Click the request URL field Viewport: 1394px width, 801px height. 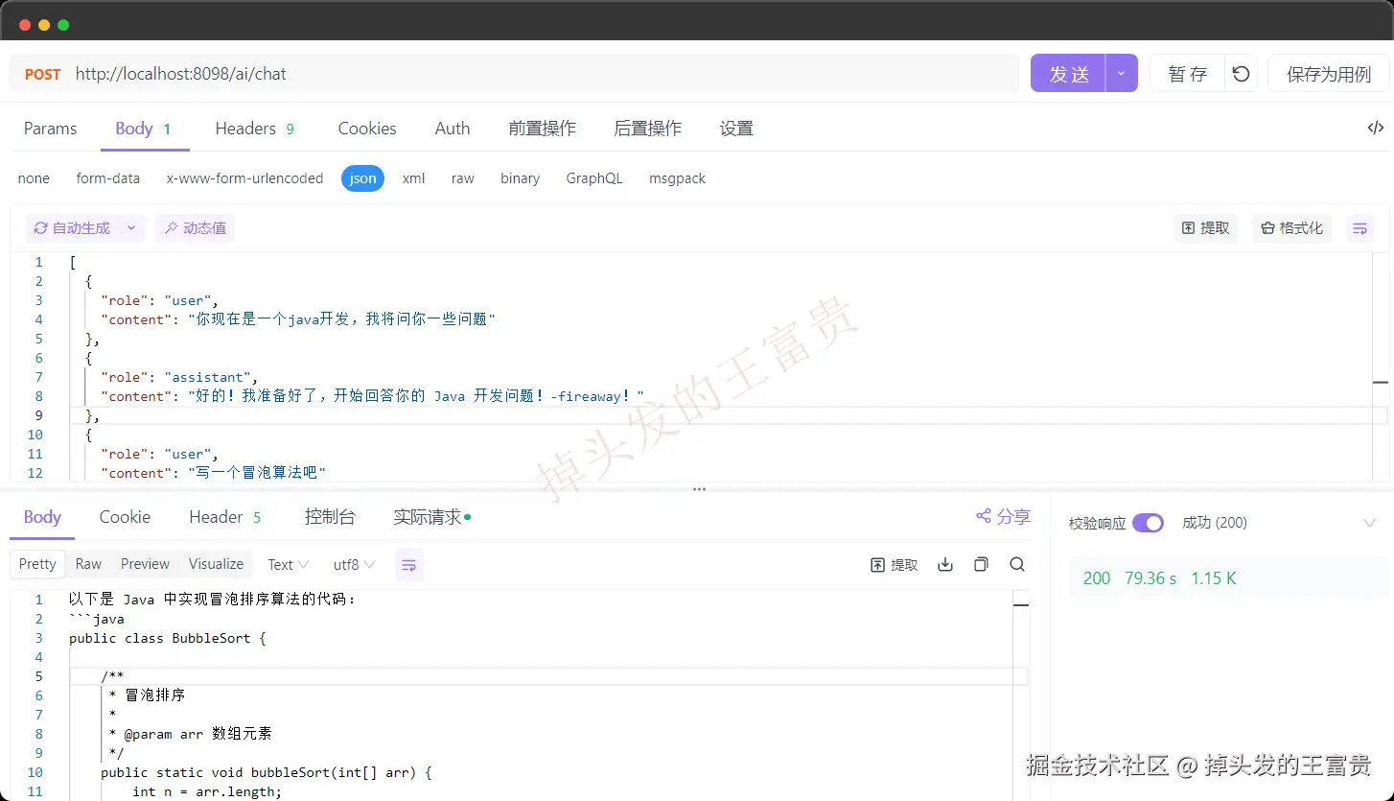(542, 74)
